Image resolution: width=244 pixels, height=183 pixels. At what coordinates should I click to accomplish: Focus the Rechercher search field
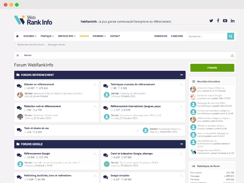coord(207,36)
